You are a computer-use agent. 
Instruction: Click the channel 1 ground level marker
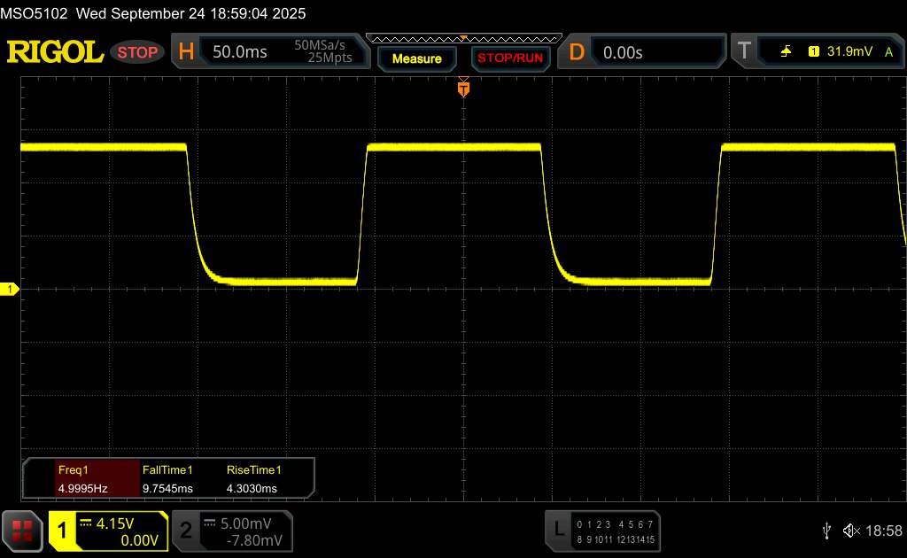tap(11, 290)
